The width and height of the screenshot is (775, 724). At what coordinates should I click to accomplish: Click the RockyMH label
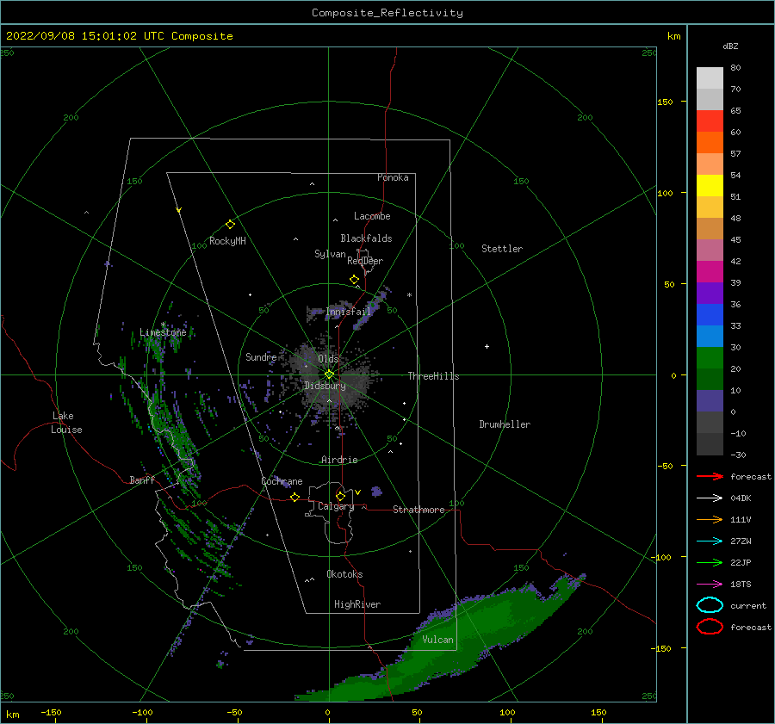tap(226, 241)
